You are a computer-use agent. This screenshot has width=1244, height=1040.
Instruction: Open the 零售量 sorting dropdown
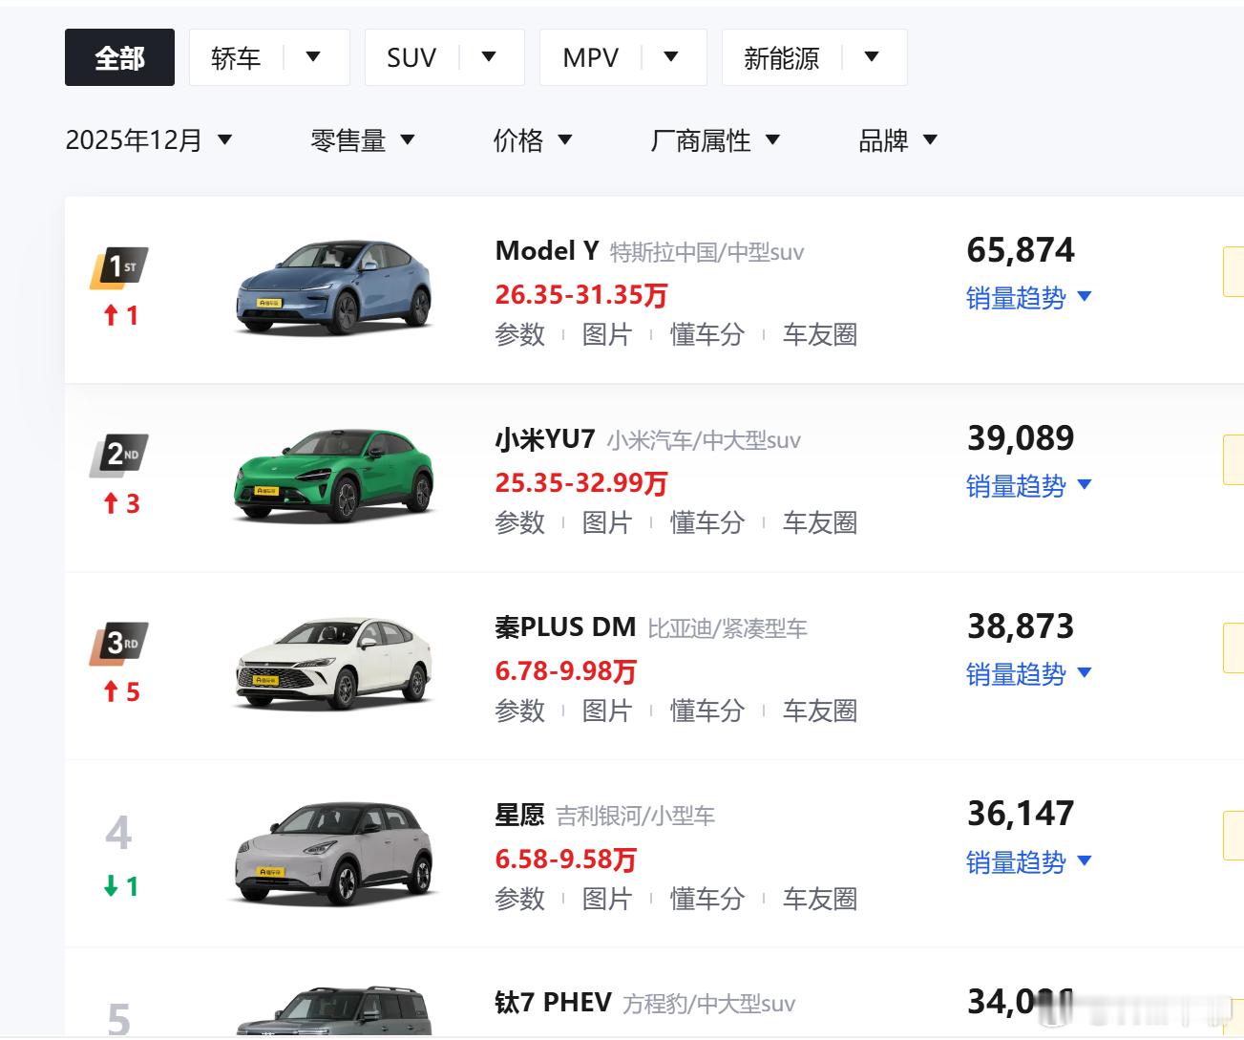pyautogui.click(x=363, y=140)
